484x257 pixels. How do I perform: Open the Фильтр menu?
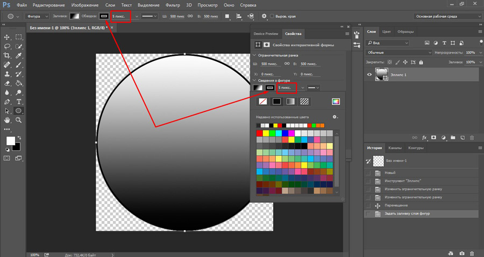(x=172, y=4)
